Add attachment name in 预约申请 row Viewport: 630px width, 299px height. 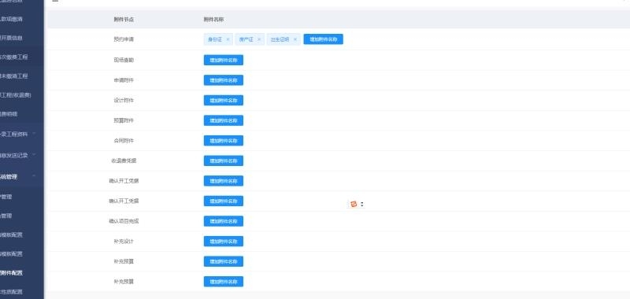click(x=323, y=39)
